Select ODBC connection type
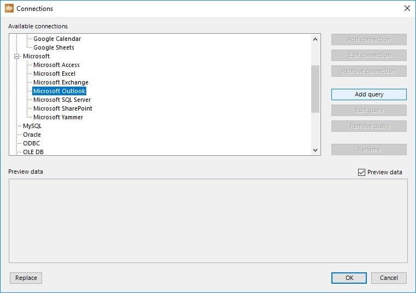 pos(31,143)
